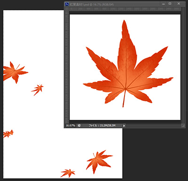The height and width of the screenshot is (181, 188).
Task: Click the small maple leaf at the bottom center of the background canvas
Action: (x=68, y=173)
